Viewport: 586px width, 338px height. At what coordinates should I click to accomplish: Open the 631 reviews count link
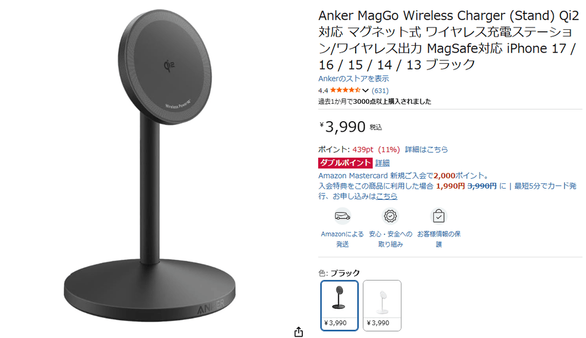(380, 90)
